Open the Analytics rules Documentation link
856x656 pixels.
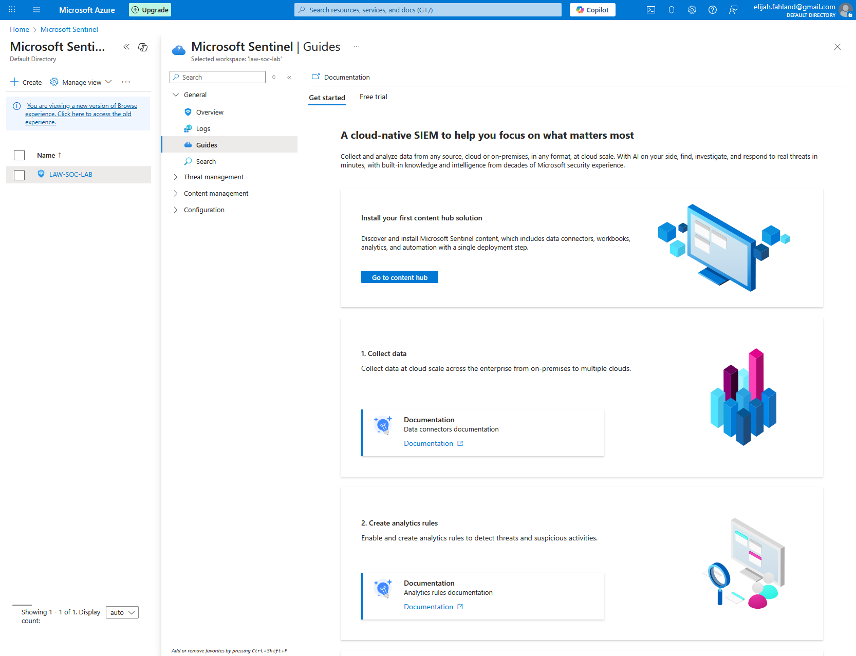point(429,607)
